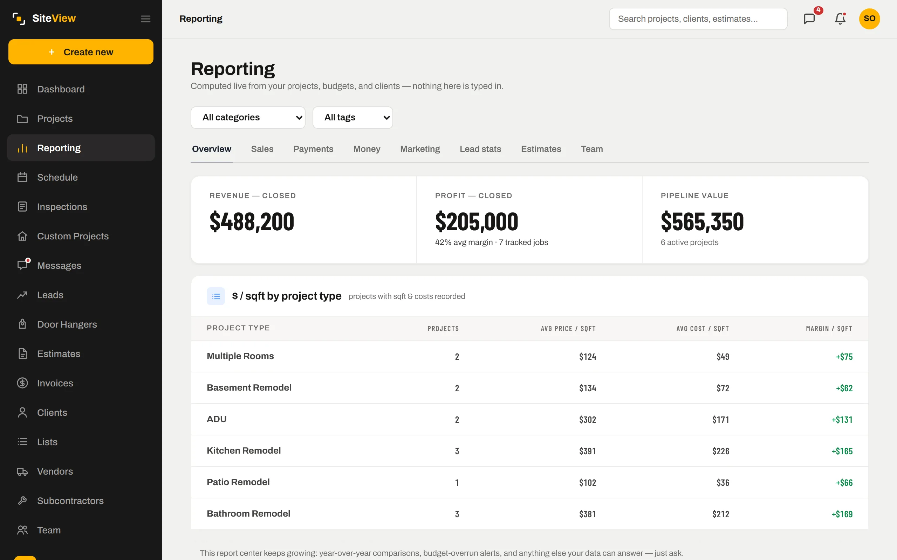Switch to the Money tab
Image resolution: width=897 pixels, height=560 pixels.
pos(367,149)
